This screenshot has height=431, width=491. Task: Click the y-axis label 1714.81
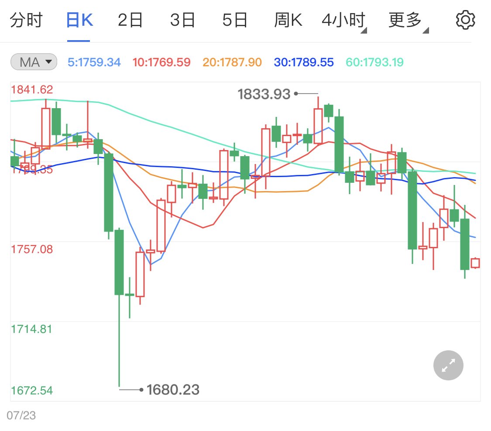point(31,329)
